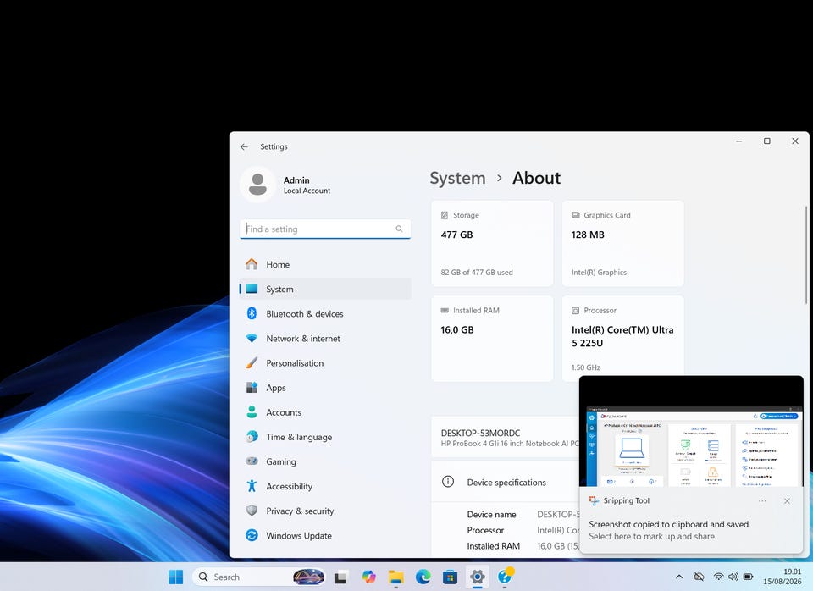Click the Time & language globe icon
Screen dimensions: 813x591
[x=252, y=437]
